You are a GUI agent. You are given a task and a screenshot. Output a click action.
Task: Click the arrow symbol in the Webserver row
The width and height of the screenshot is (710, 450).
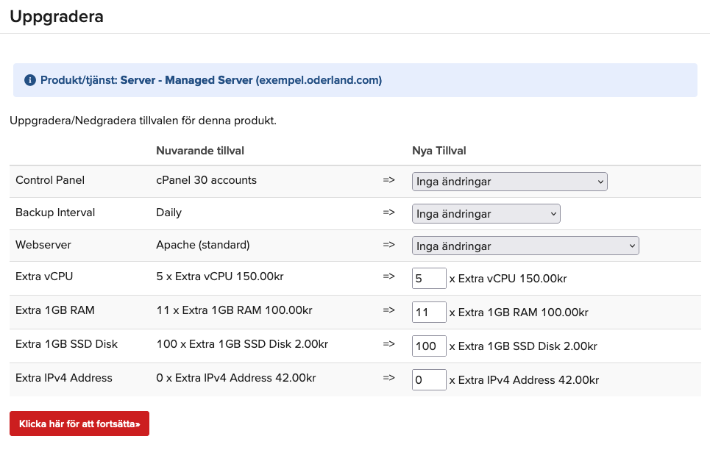(389, 245)
